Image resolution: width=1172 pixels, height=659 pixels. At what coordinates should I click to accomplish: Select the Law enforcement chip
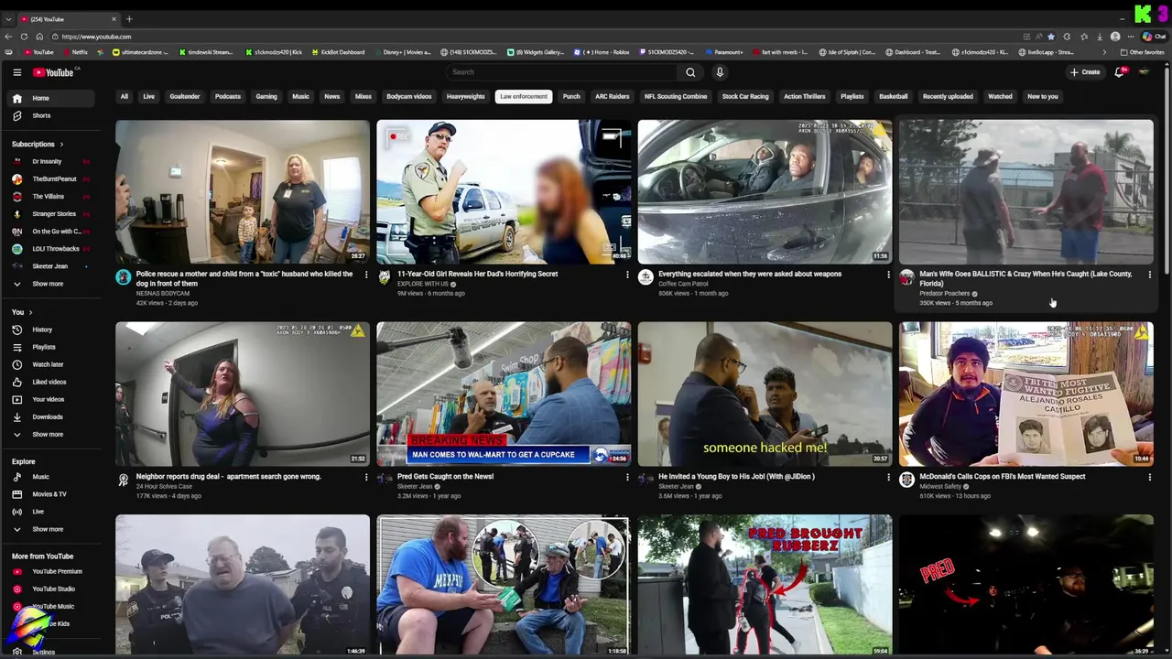point(524,96)
